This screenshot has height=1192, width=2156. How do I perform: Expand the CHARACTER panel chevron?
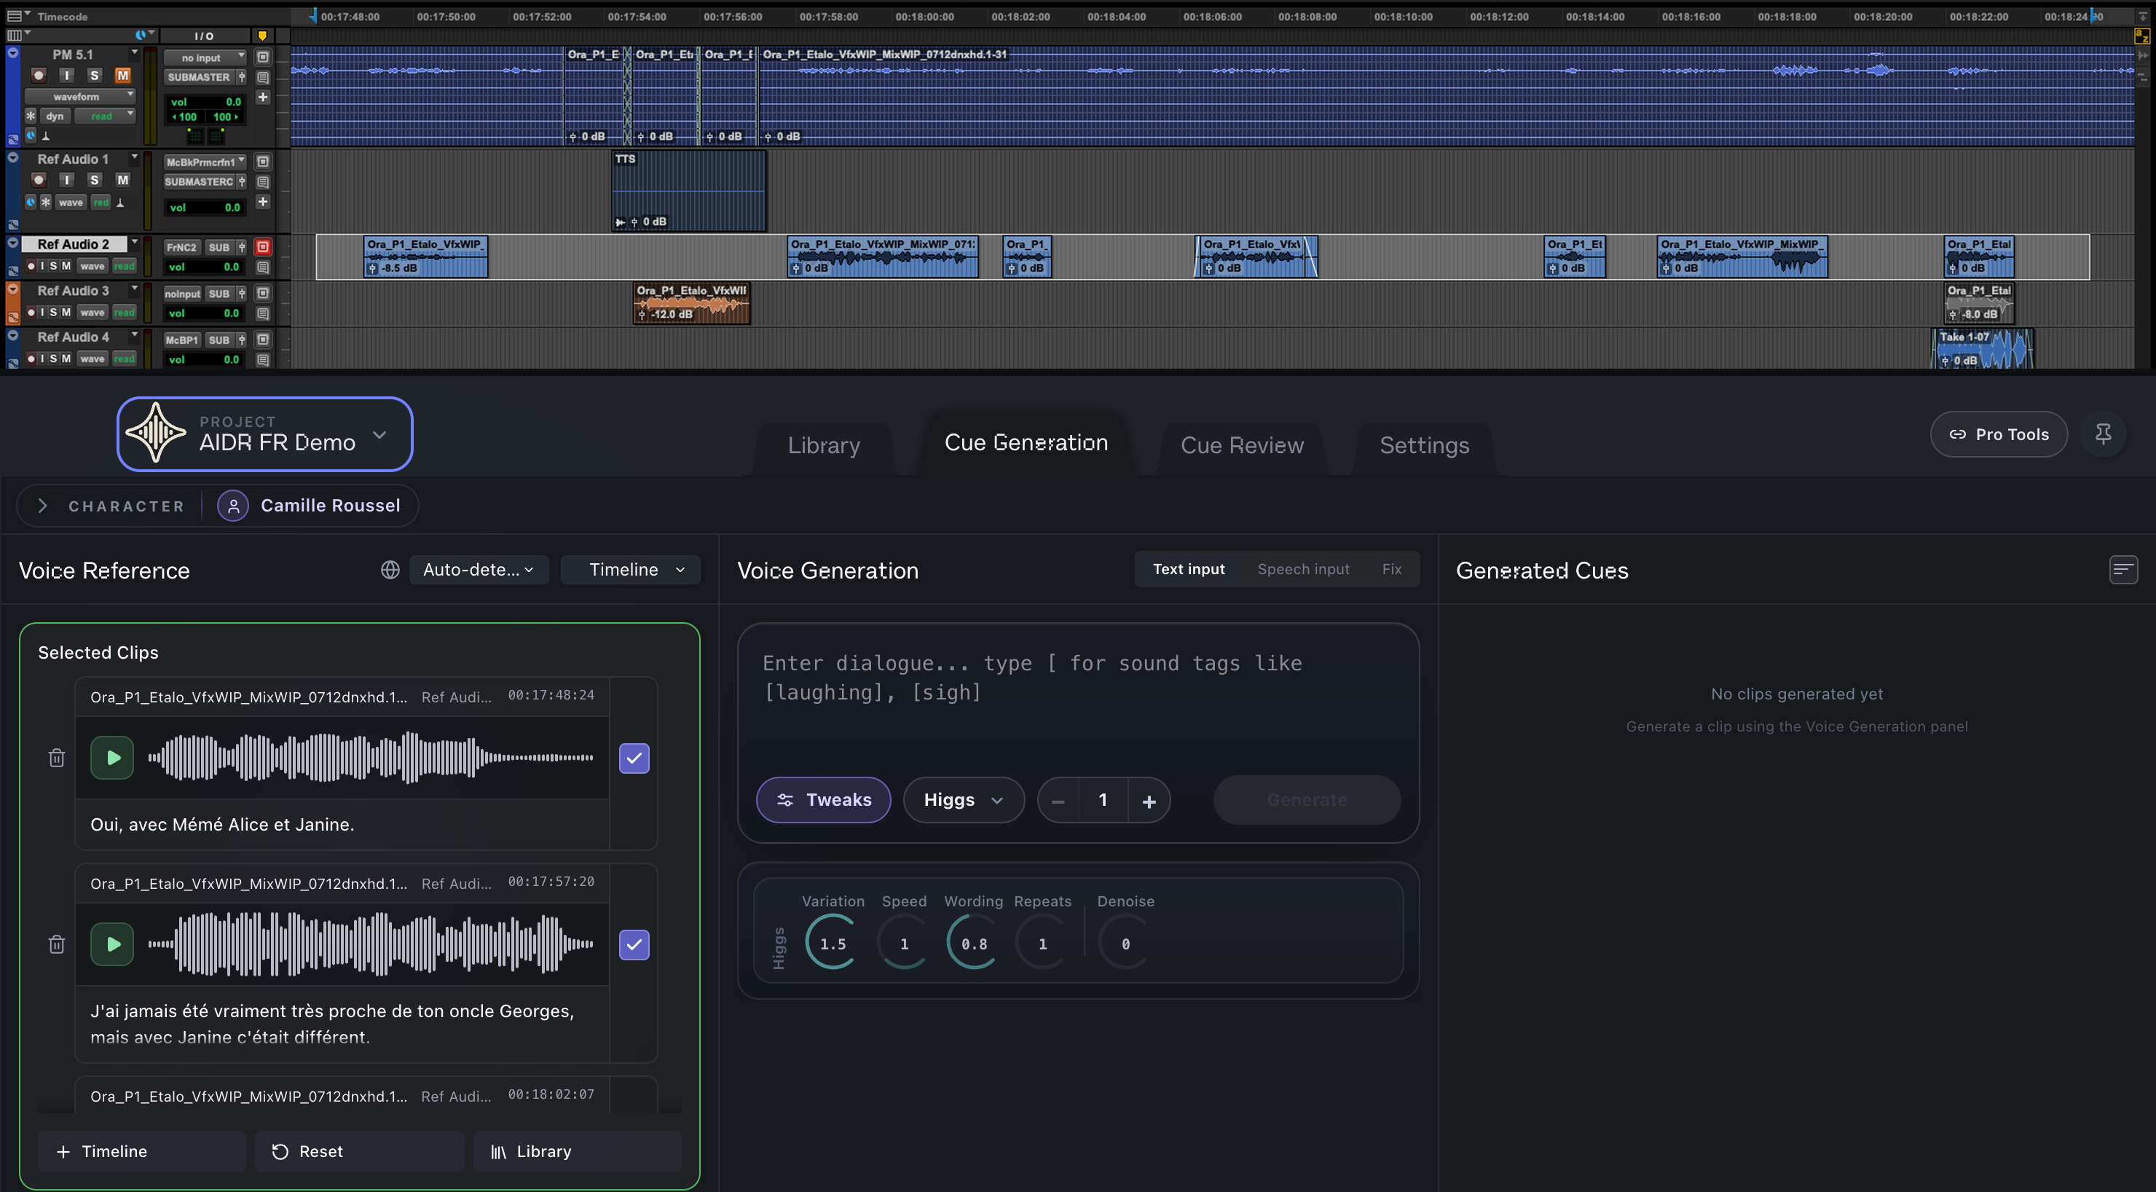pos(43,506)
